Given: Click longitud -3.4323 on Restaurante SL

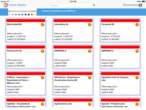Looking at the screenshot, I should coord(15,63).
